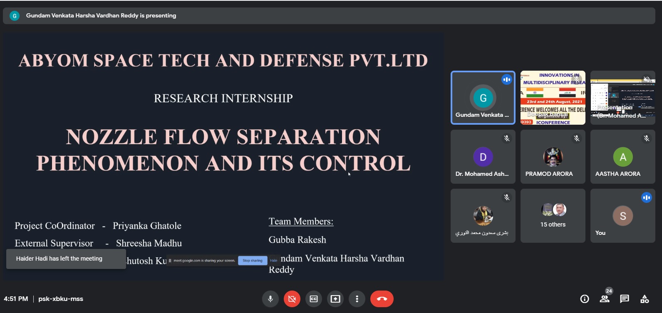Select the You self-view tile
Screen dimensions: 662x313
[623, 216]
